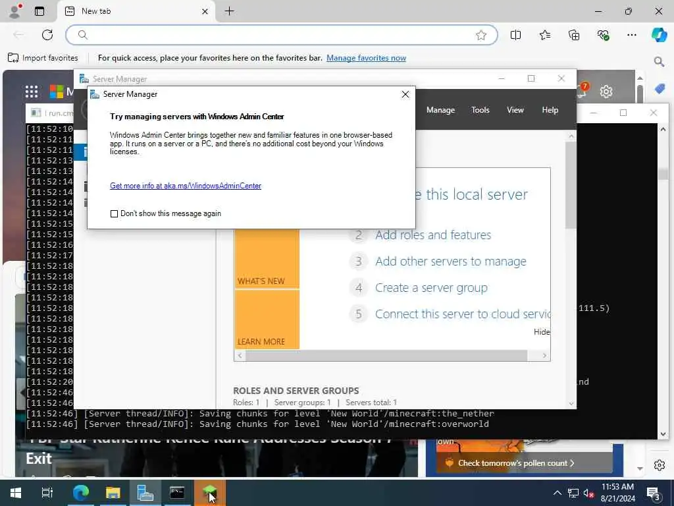Open the View menu in Server Manager

tap(515, 110)
